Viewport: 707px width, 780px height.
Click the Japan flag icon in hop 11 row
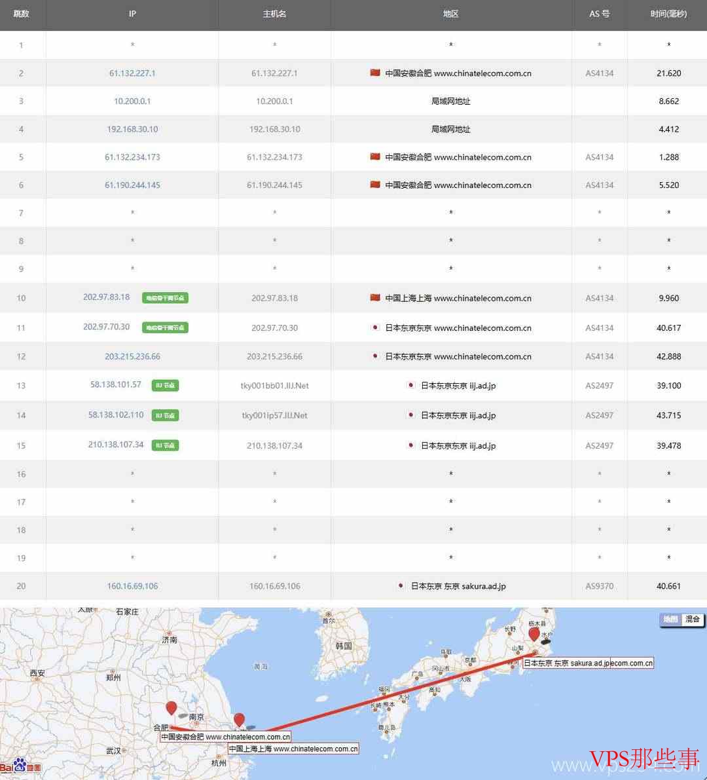[x=375, y=327]
